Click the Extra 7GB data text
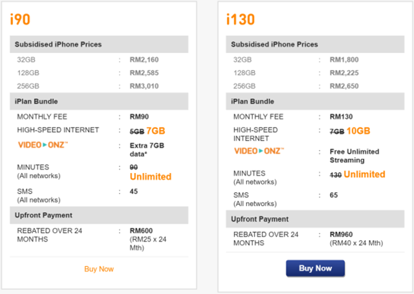The height and width of the screenshot is (294, 414). [147, 150]
